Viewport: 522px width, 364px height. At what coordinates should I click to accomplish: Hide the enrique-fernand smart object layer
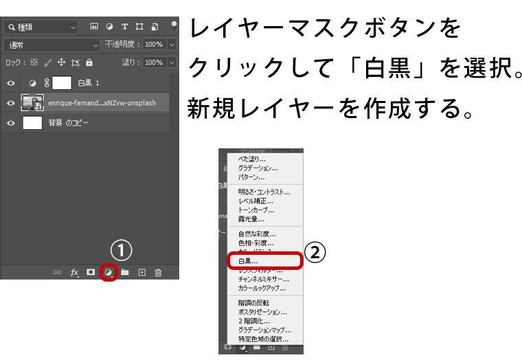click(11, 103)
